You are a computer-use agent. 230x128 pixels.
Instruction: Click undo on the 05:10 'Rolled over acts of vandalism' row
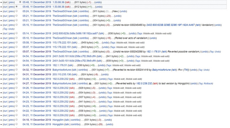point(153,38)
